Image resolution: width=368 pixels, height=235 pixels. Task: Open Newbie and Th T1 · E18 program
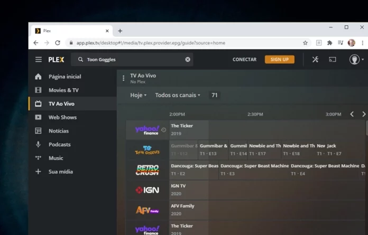(299, 150)
